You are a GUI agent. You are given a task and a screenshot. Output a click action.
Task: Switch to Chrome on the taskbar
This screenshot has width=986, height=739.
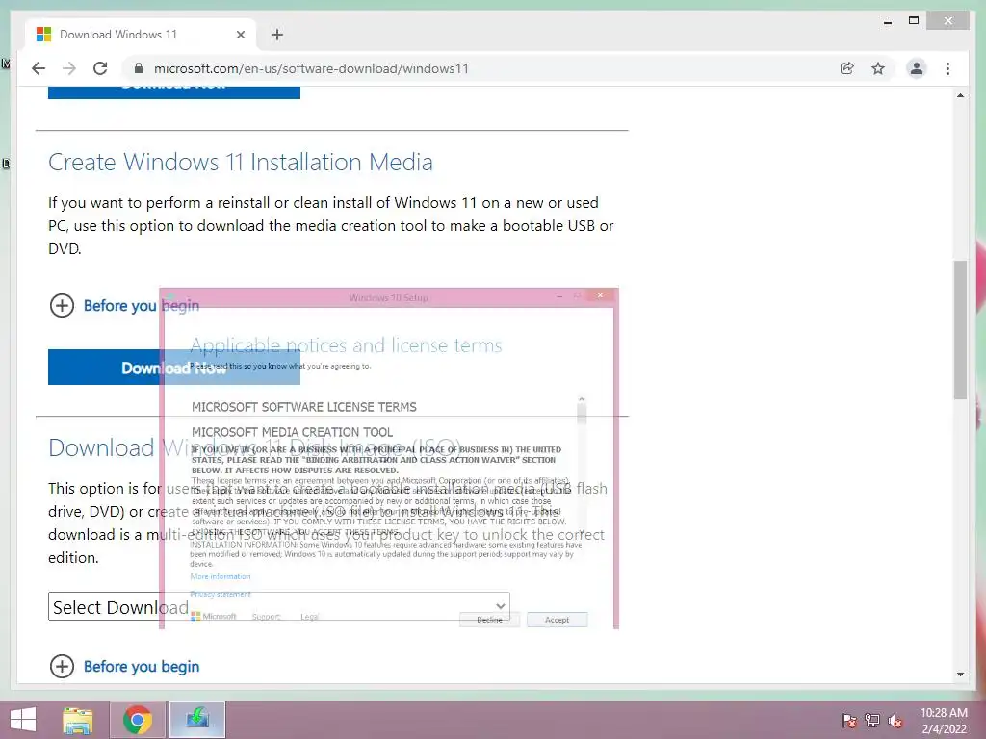138,720
